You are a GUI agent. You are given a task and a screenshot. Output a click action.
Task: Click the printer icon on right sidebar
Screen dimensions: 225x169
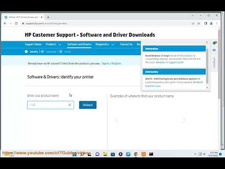(214, 50)
